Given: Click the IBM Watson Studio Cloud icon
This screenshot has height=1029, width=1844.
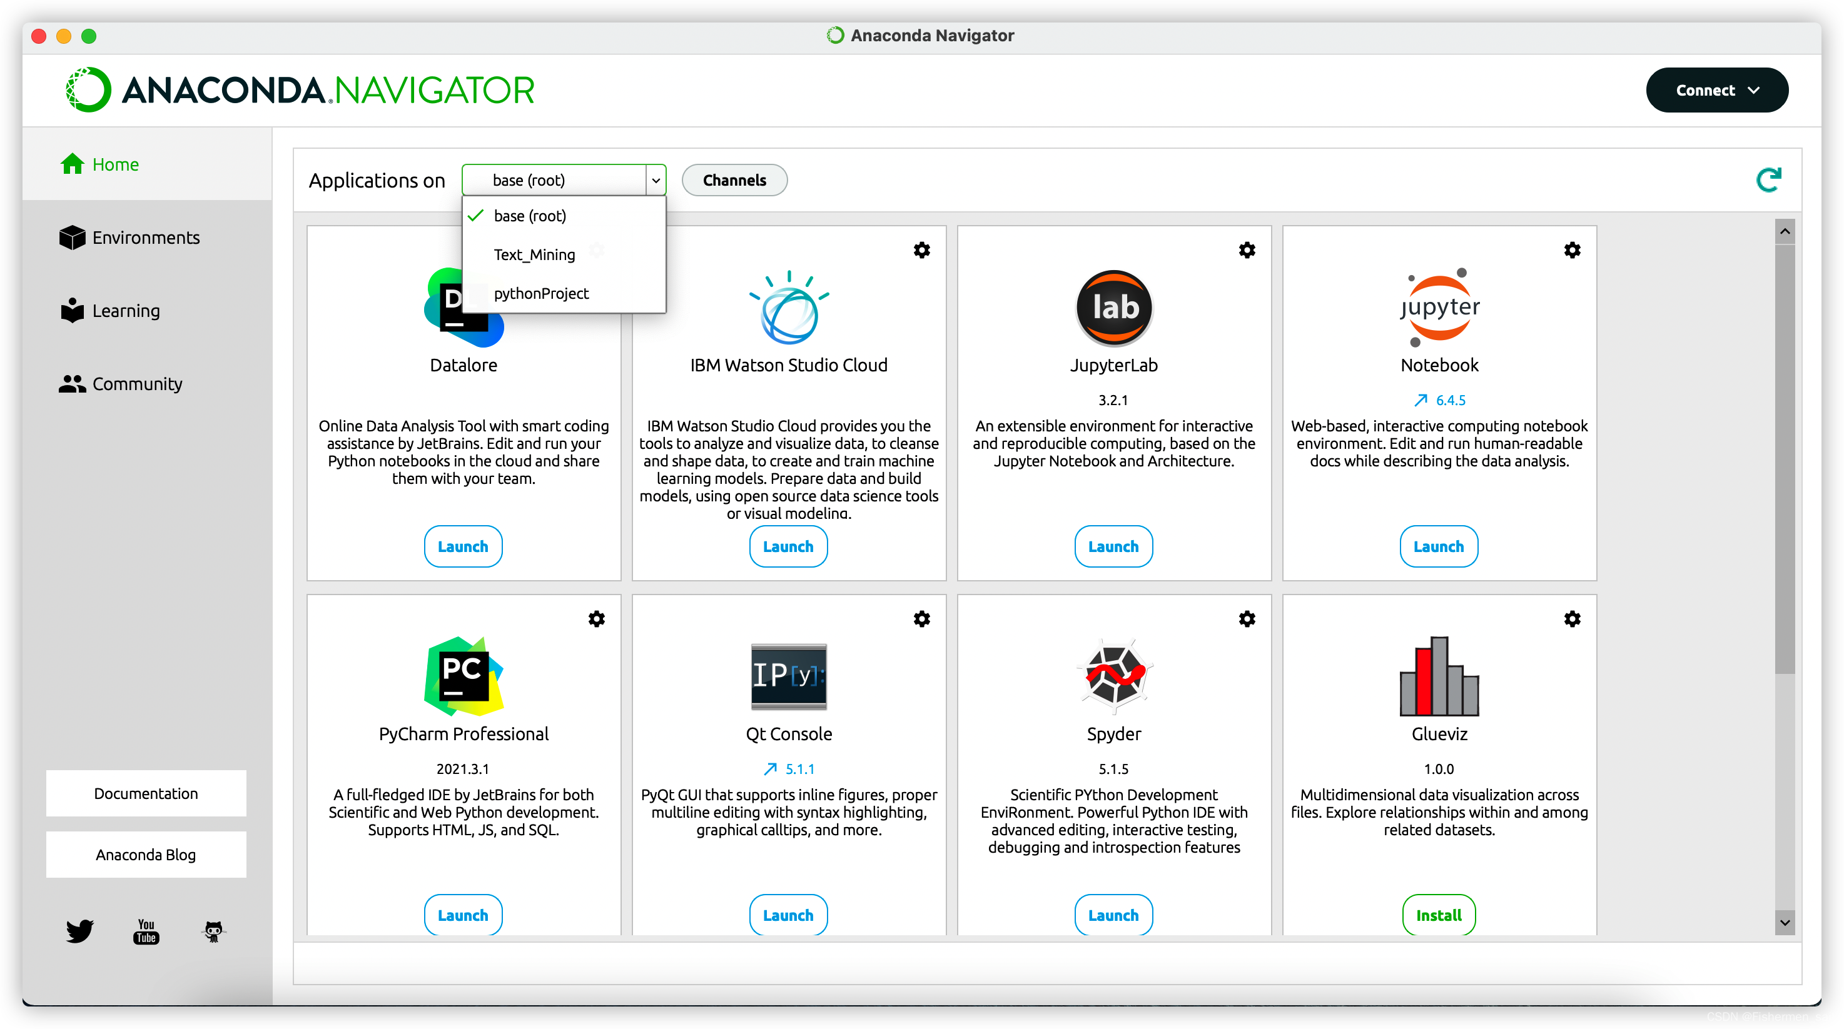Looking at the screenshot, I should 788,305.
